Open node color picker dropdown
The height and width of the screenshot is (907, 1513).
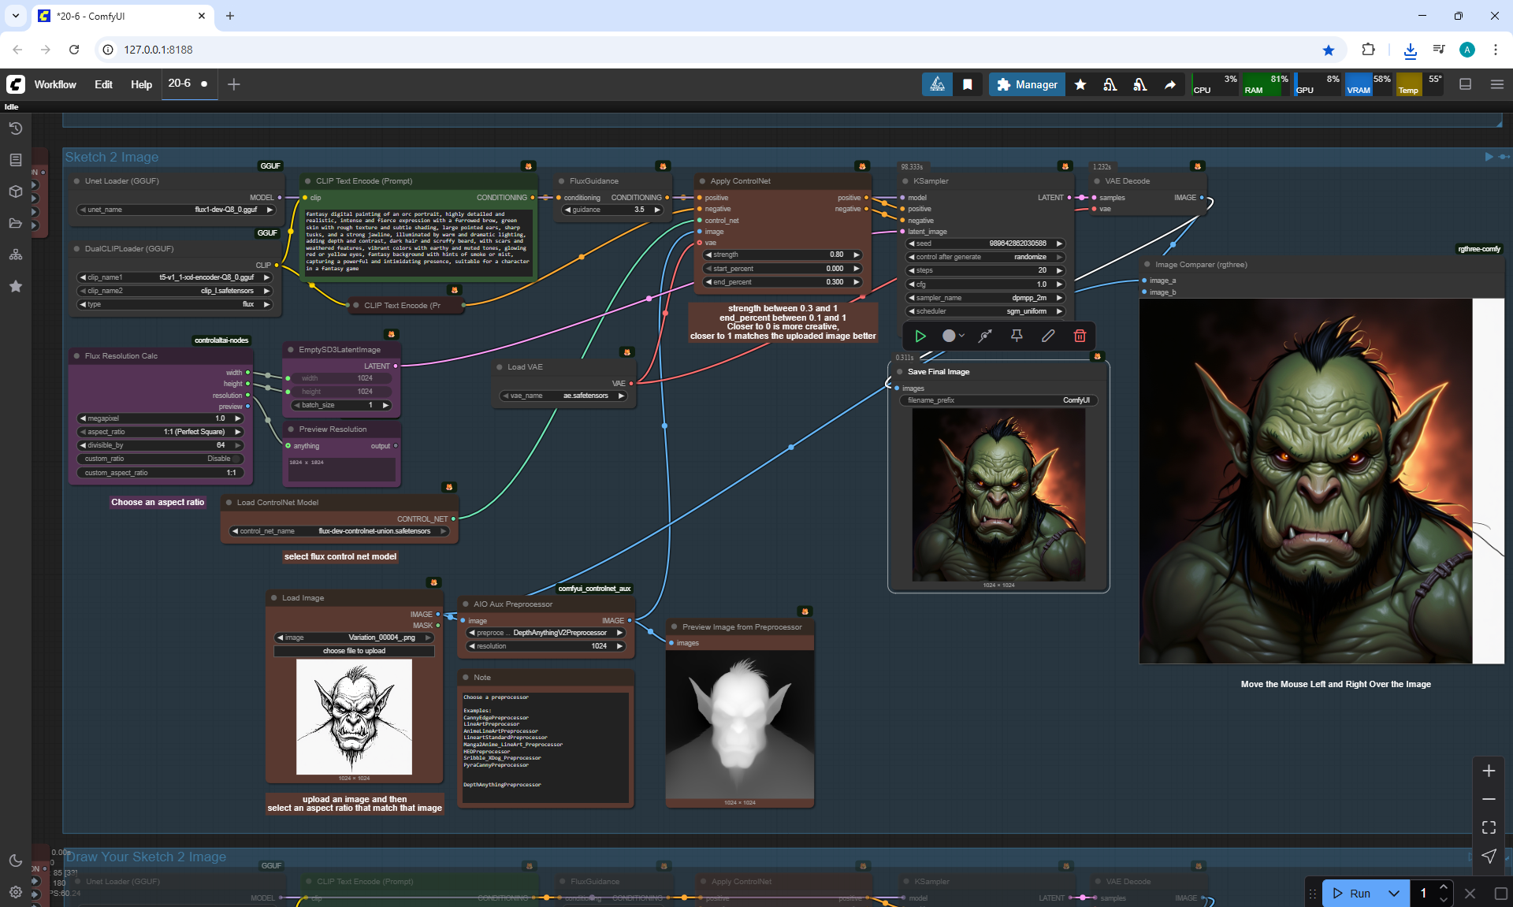[953, 336]
